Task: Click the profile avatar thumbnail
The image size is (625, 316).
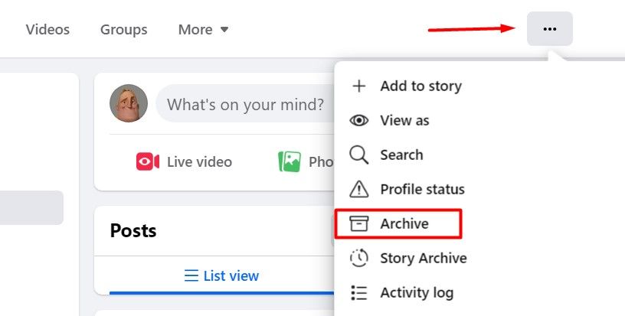Action: pos(129,103)
